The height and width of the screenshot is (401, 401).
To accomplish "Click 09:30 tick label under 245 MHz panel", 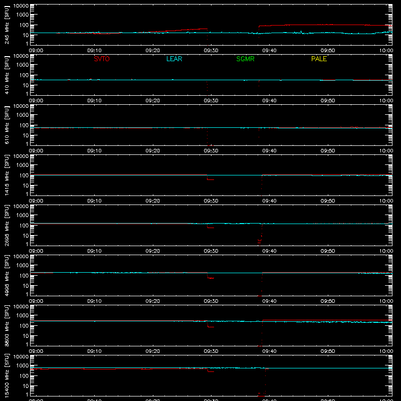I will [211, 51].
